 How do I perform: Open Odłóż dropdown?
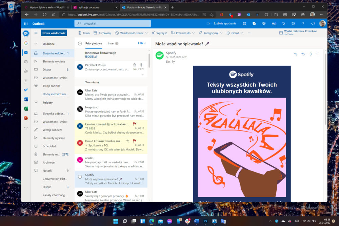tap(235, 33)
